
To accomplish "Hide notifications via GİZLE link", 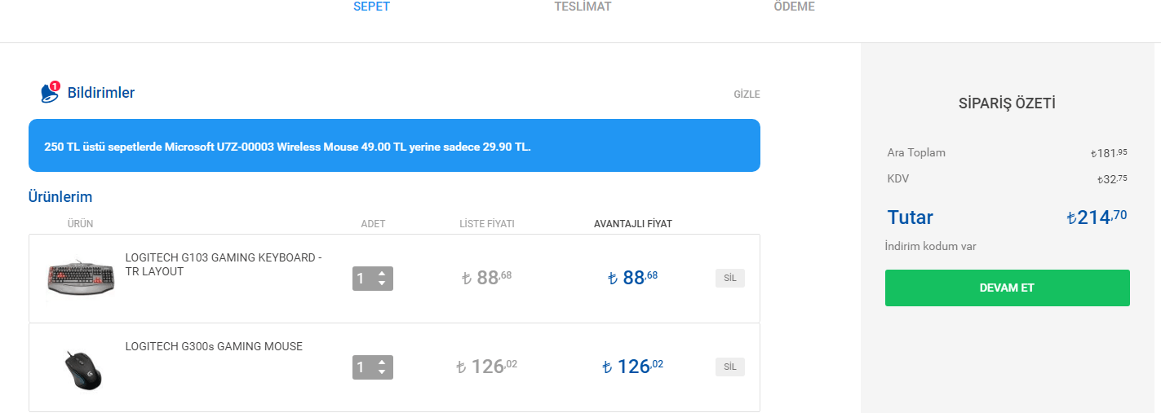I will point(747,94).
